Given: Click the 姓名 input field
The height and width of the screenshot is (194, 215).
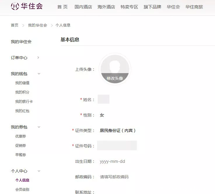Looking at the screenshot, I should click(104, 99).
